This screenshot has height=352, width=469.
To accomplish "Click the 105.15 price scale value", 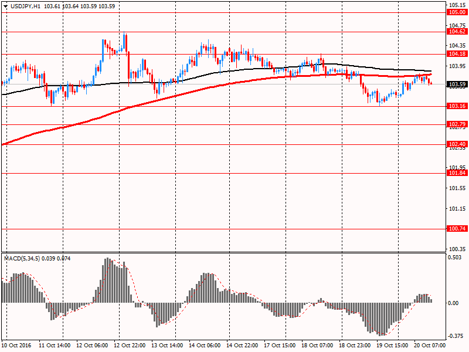I will pos(457,5).
